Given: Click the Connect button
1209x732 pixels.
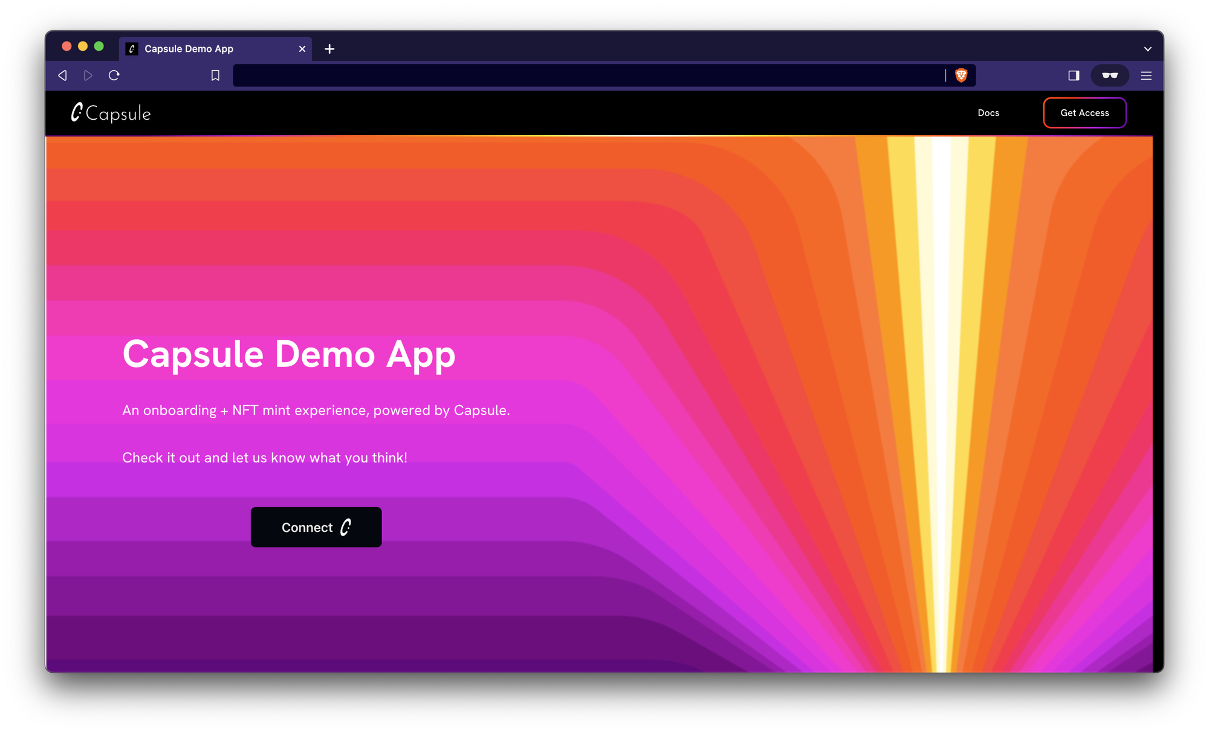Looking at the screenshot, I should (316, 527).
